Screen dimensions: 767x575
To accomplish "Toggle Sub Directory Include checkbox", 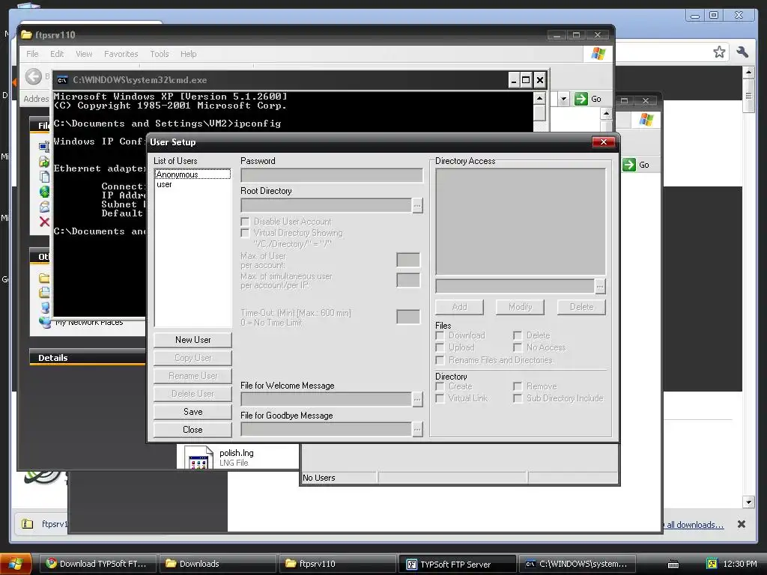I will click(518, 398).
